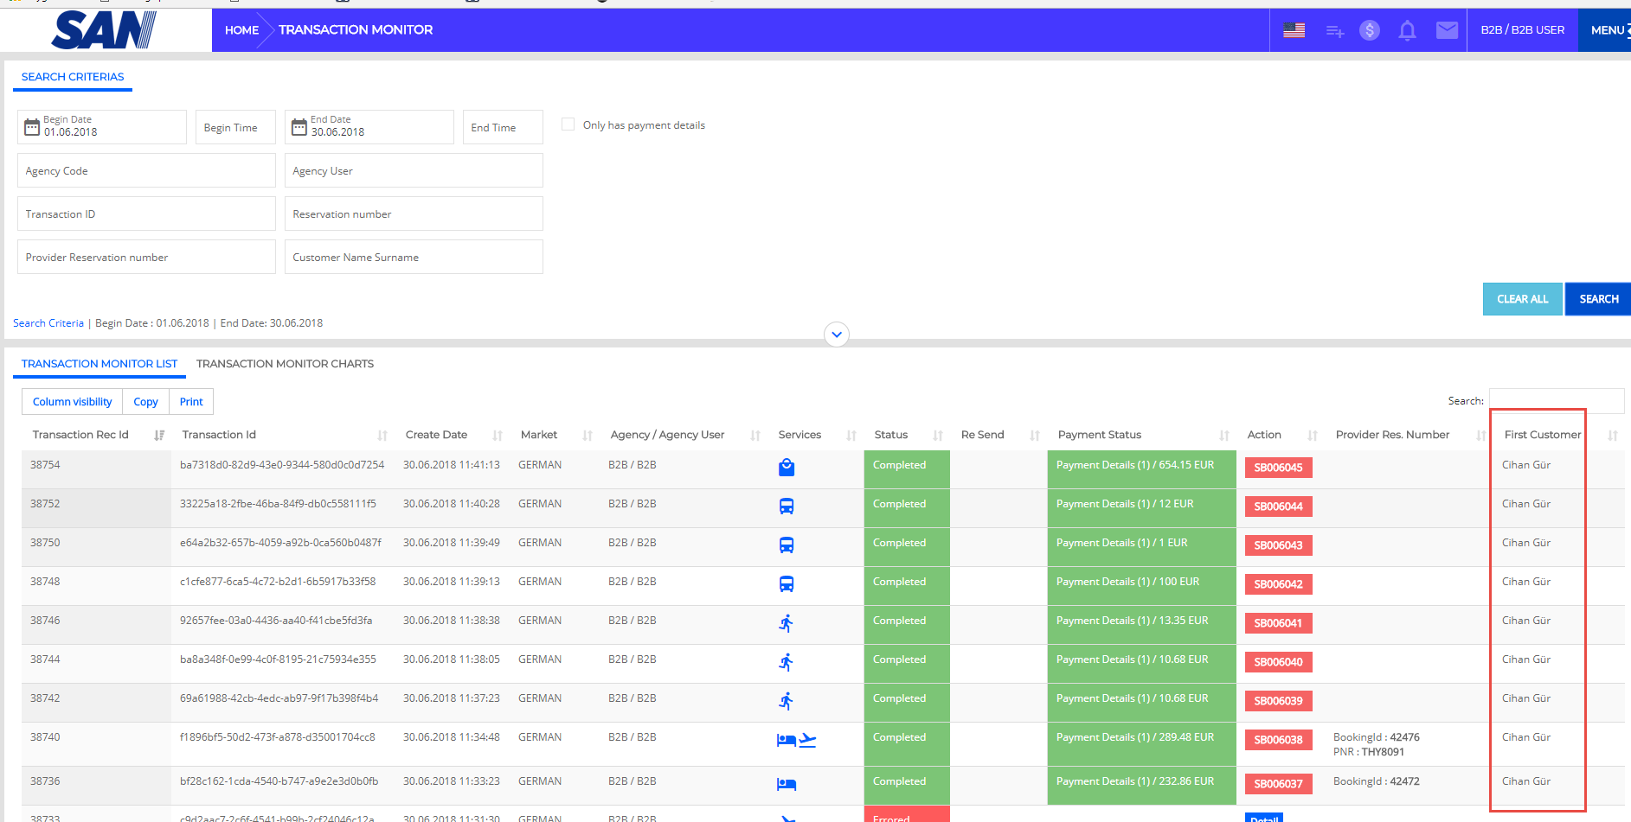Click the CLEAR ALL button
Viewport: 1631px width, 822px height.
[1522, 299]
